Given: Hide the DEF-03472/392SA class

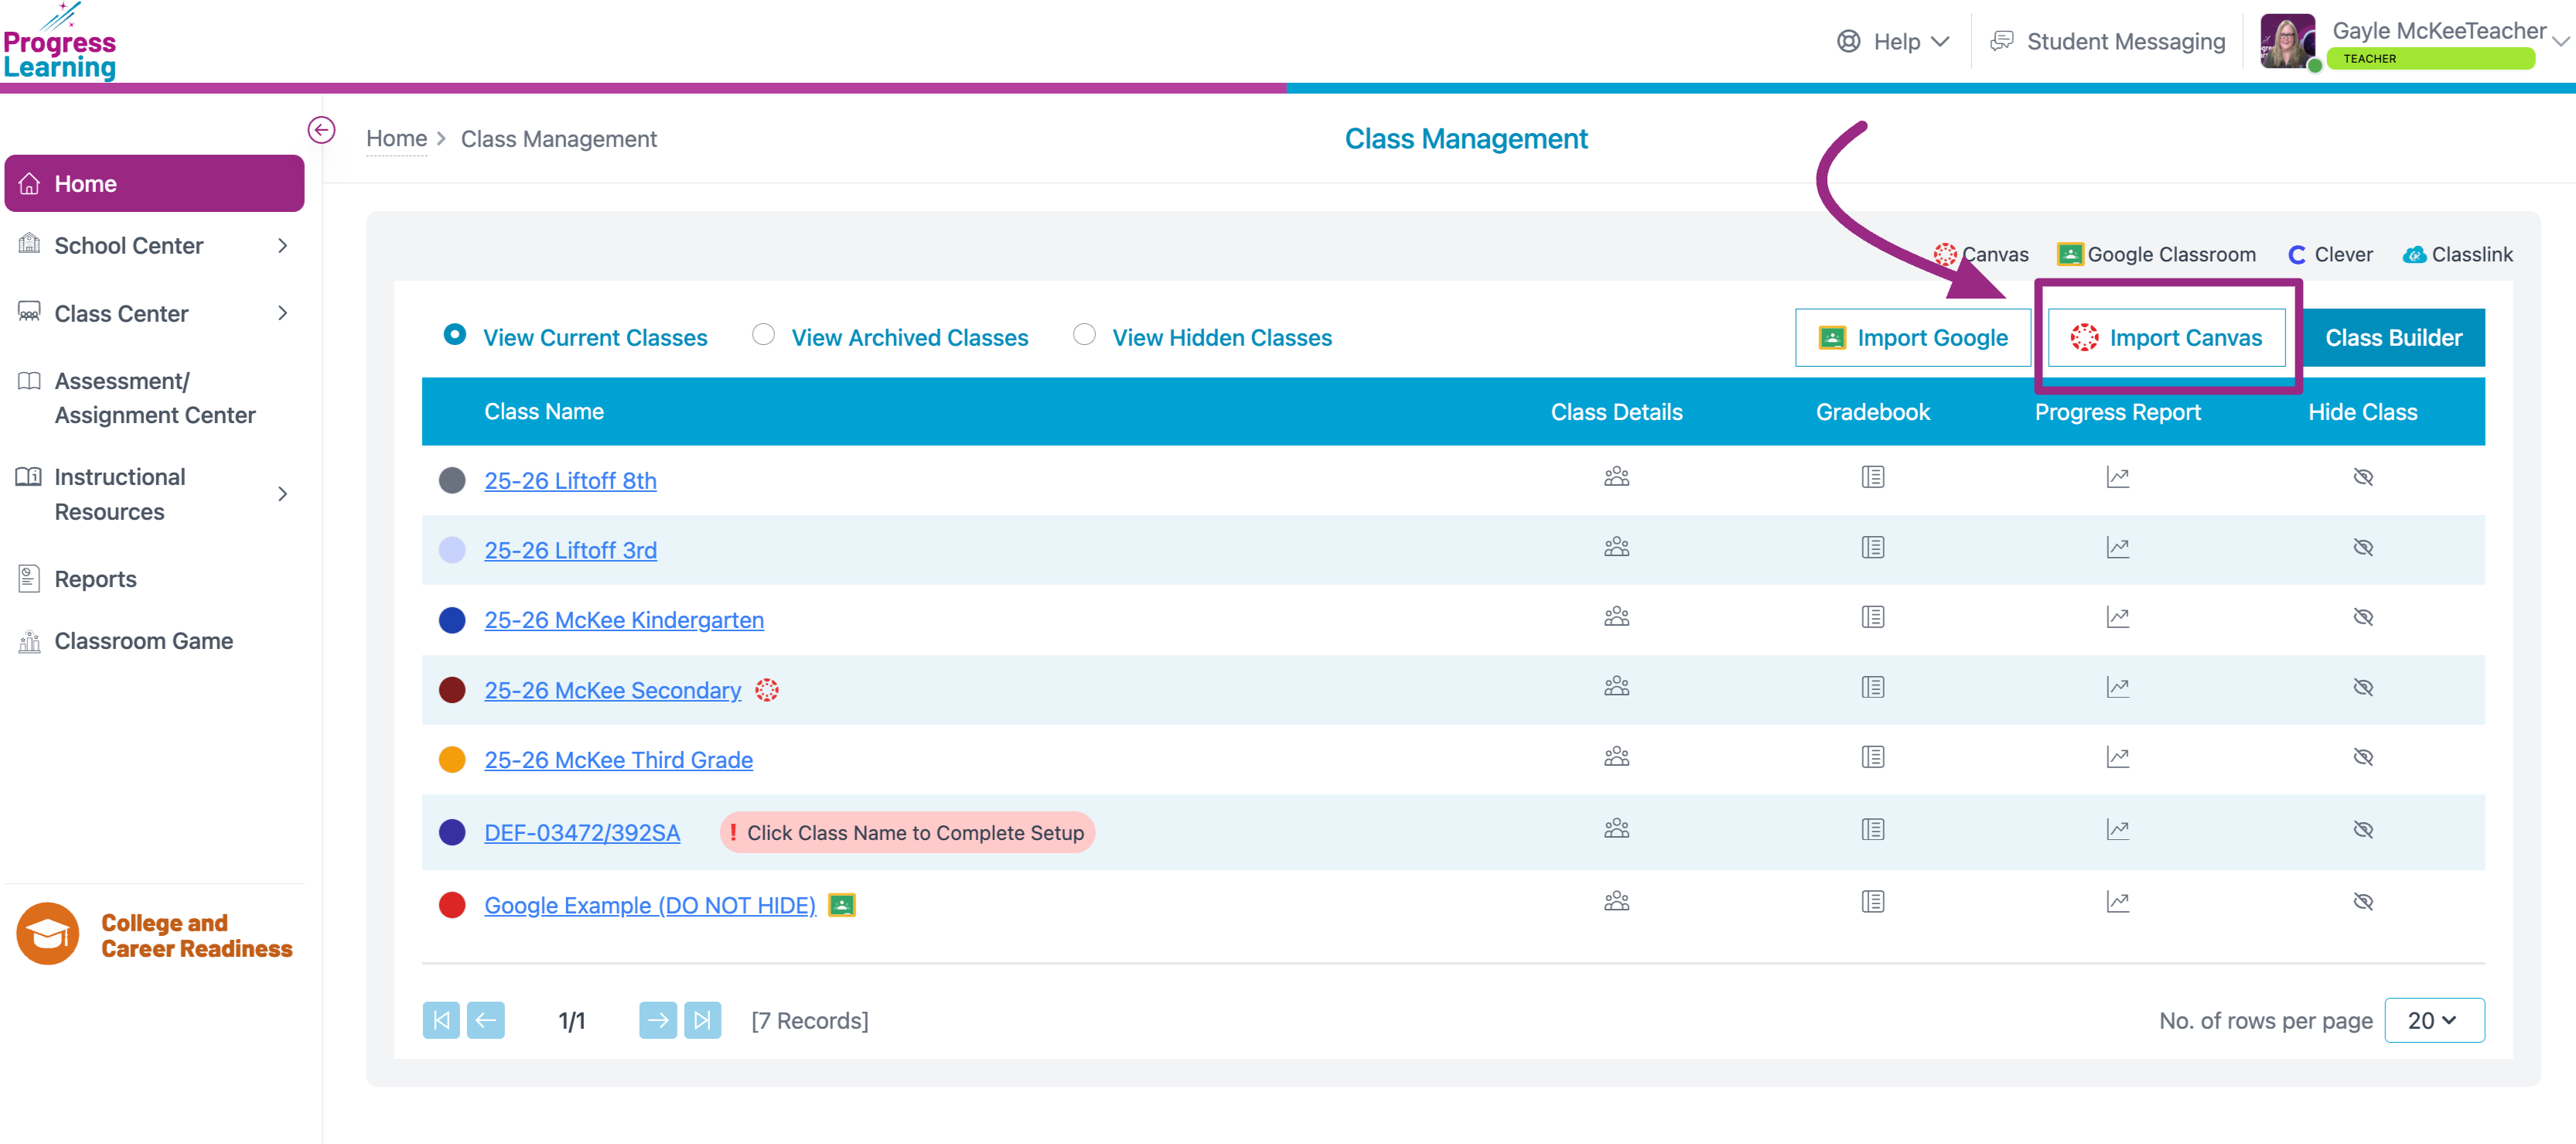Looking at the screenshot, I should coord(2362,829).
